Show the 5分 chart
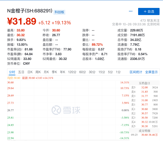This screenshot has width=163, height=141. coord(110,72)
